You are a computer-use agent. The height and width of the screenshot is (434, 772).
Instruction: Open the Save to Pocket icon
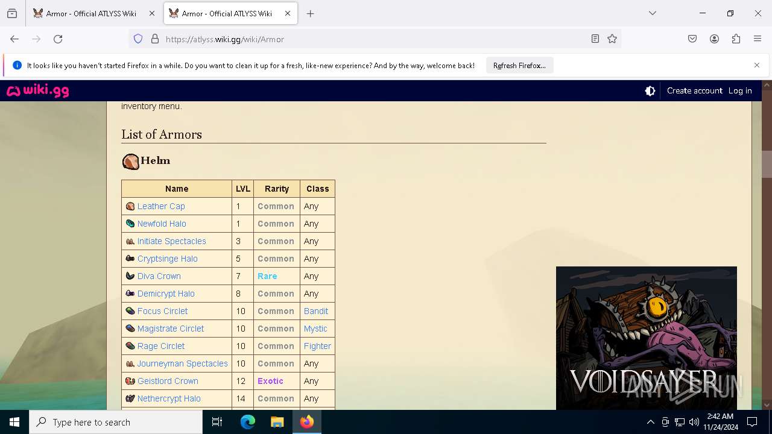click(692, 39)
